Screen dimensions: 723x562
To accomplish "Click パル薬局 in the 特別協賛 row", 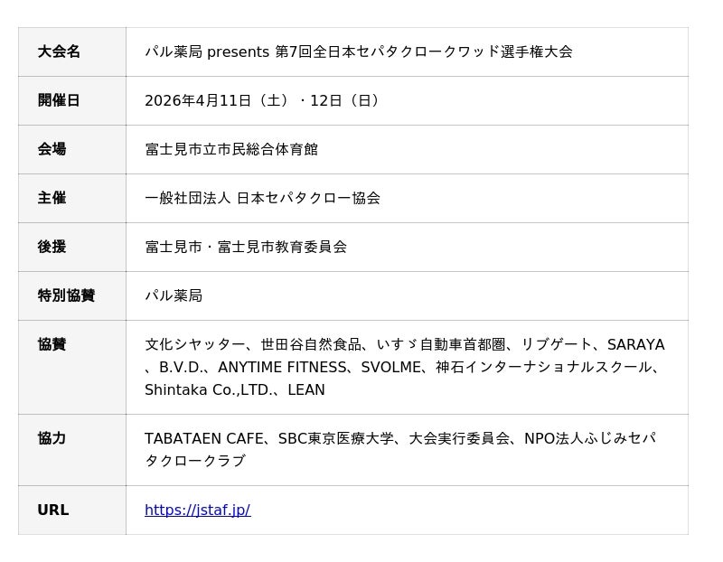I will click(x=174, y=295).
